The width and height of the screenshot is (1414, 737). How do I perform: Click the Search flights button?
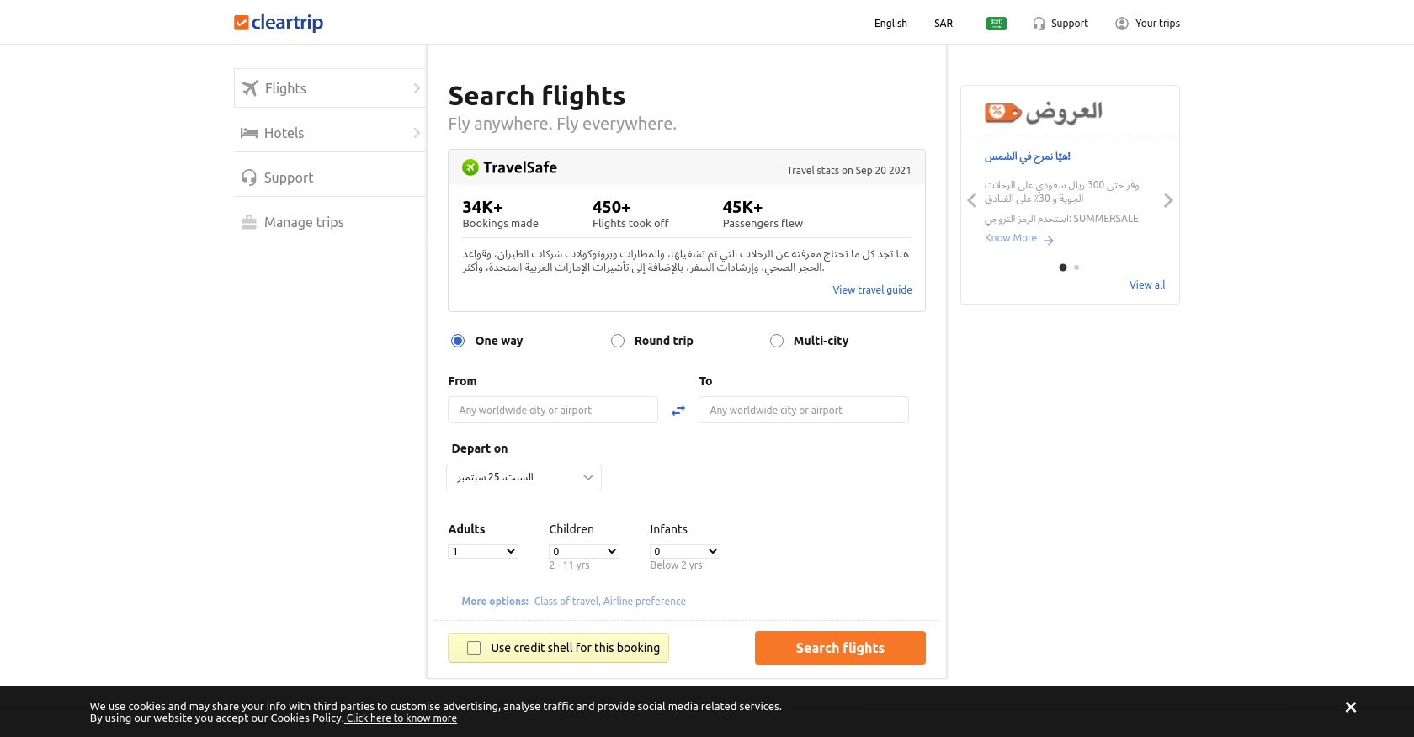(840, 648)
